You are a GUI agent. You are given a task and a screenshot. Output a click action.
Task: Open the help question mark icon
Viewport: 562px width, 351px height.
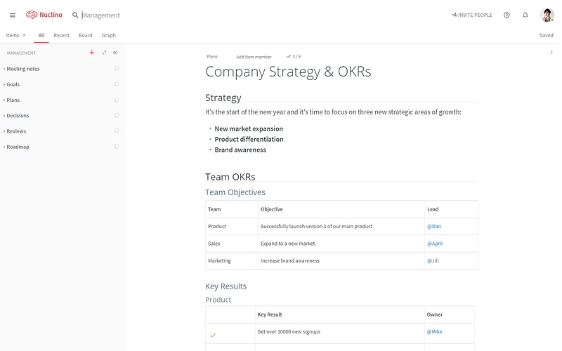[x=507, y=15]
